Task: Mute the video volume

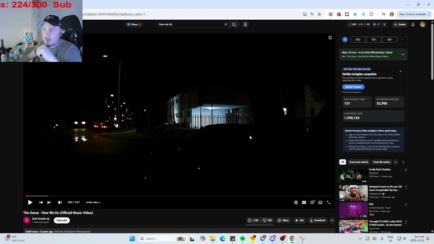Action: point(60,202)
